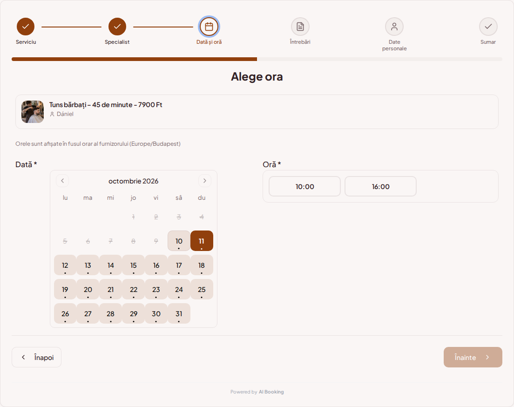Click the specialist name Dániel
514x407 pixels.
click(65, 114)
